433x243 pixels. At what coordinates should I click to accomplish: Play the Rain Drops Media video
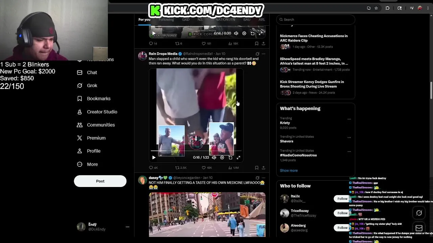(x=154, y=158)
